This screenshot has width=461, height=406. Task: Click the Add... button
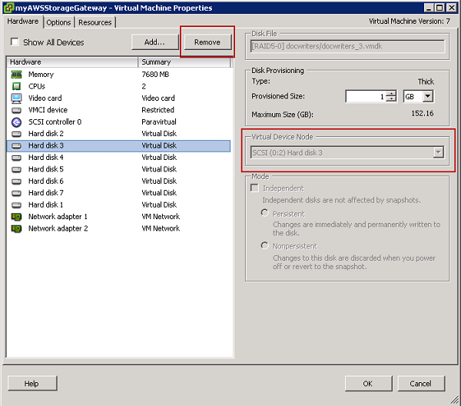click(154, 42)
